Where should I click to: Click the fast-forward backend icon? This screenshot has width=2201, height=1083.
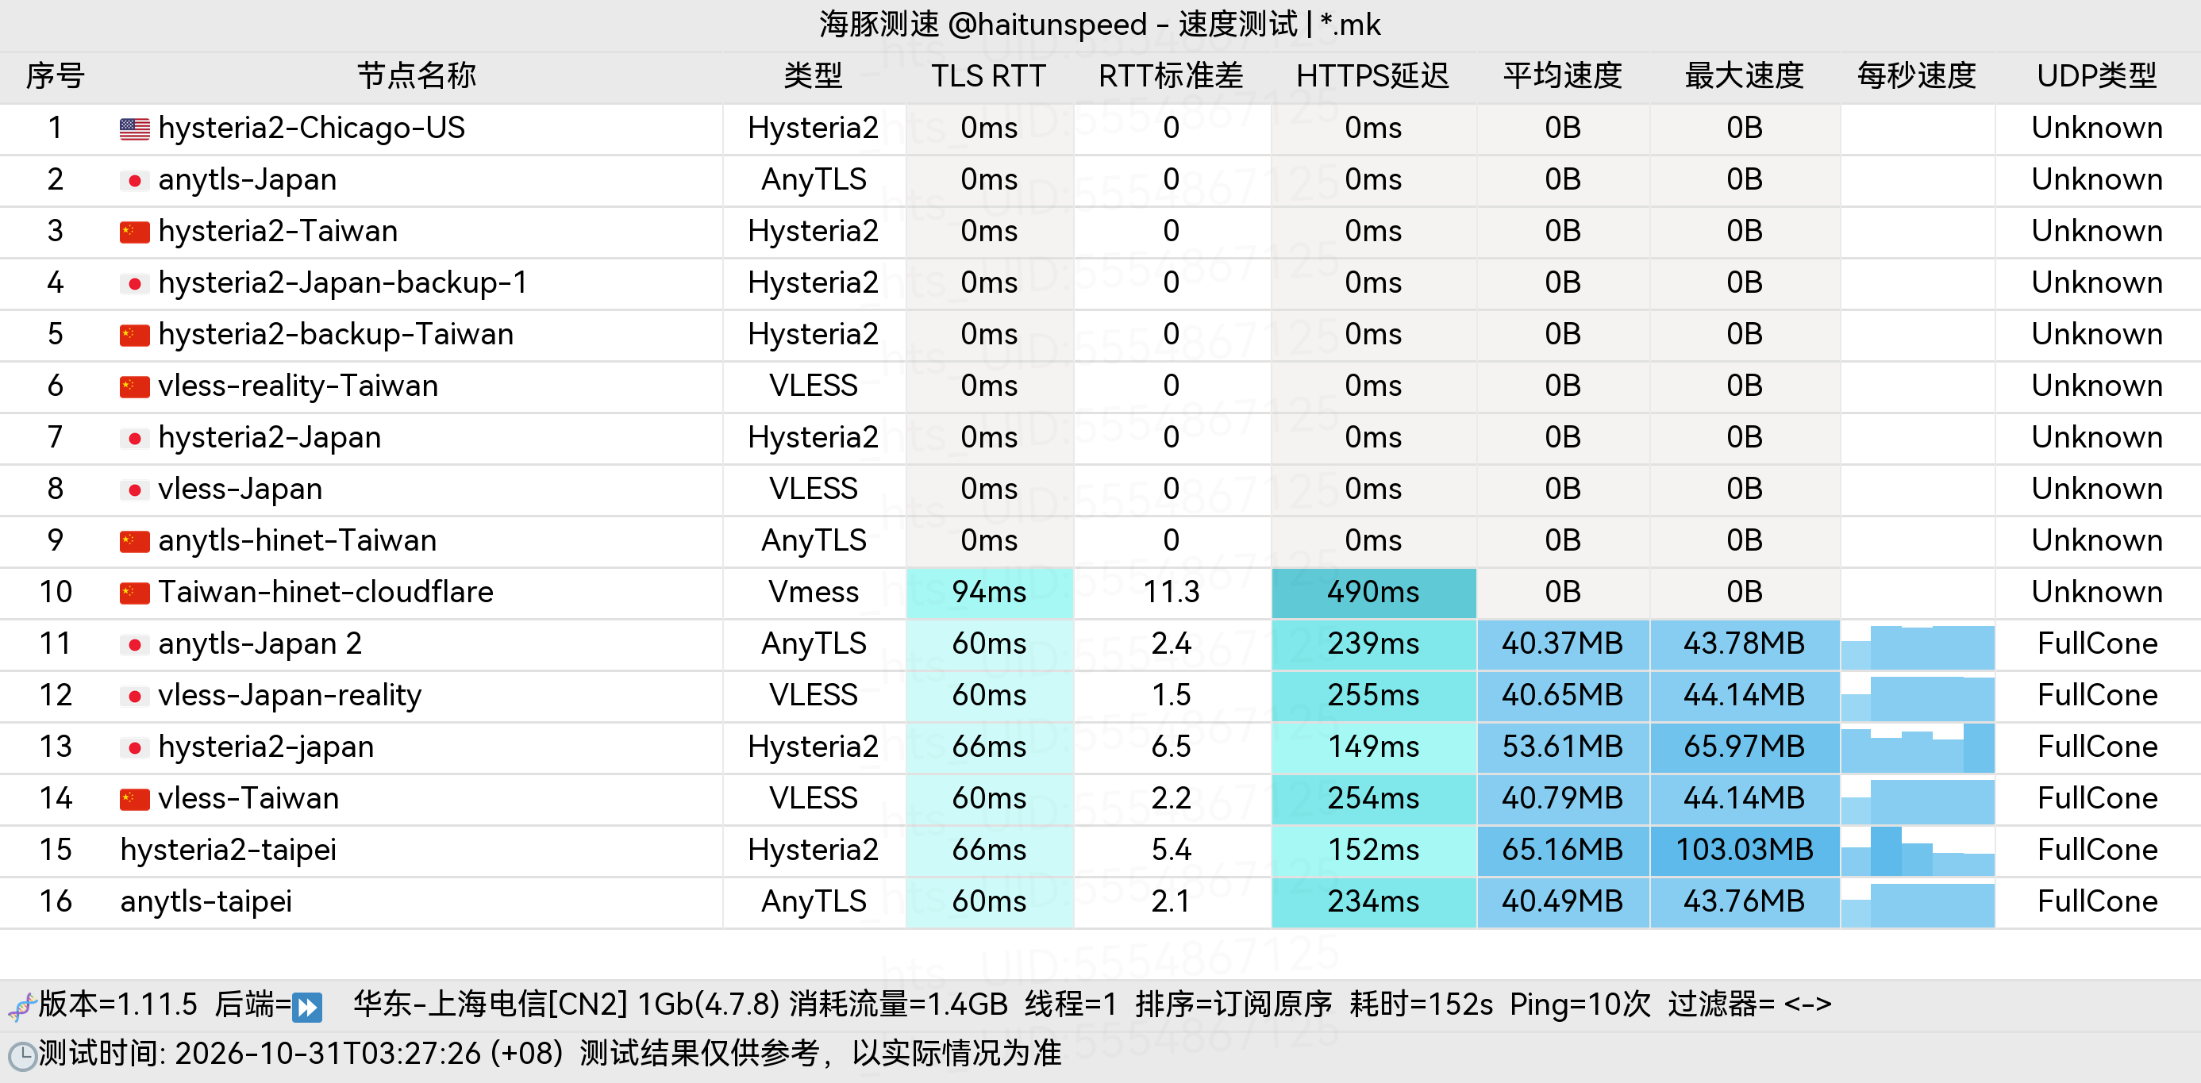pos(306,1006)
